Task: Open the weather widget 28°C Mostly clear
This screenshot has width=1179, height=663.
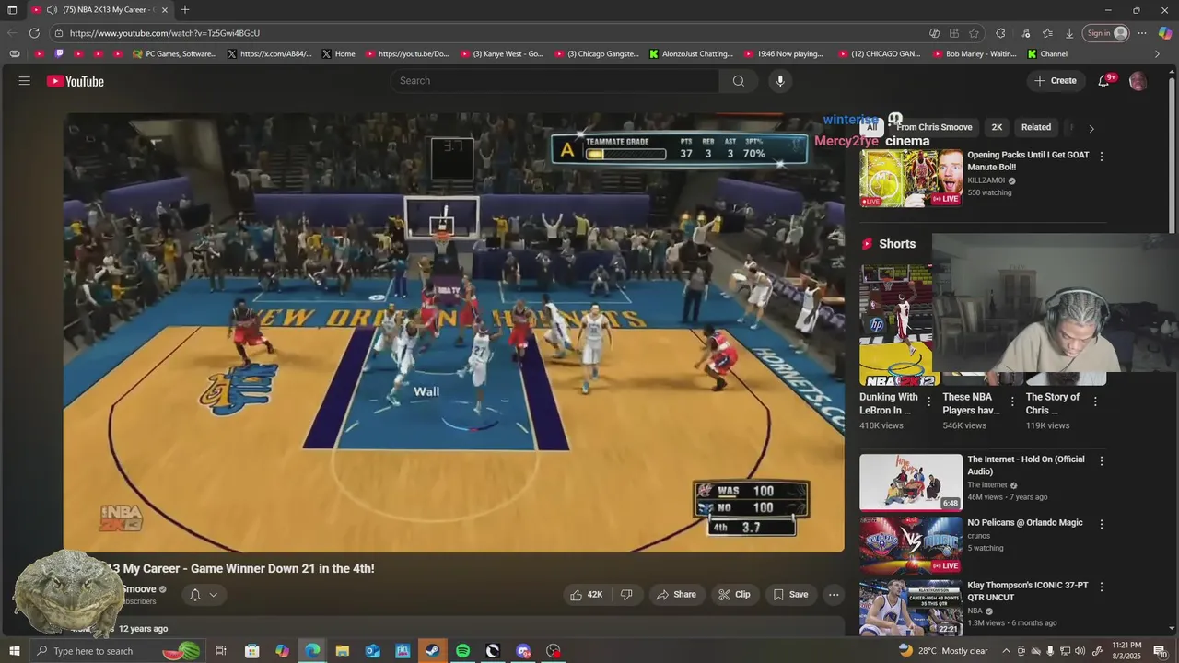Action: click(942, 651)
